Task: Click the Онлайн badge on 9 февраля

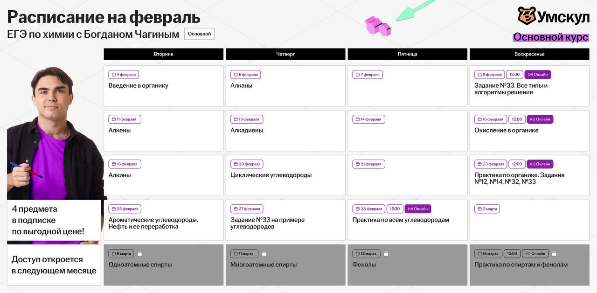Action: (538, 75)
